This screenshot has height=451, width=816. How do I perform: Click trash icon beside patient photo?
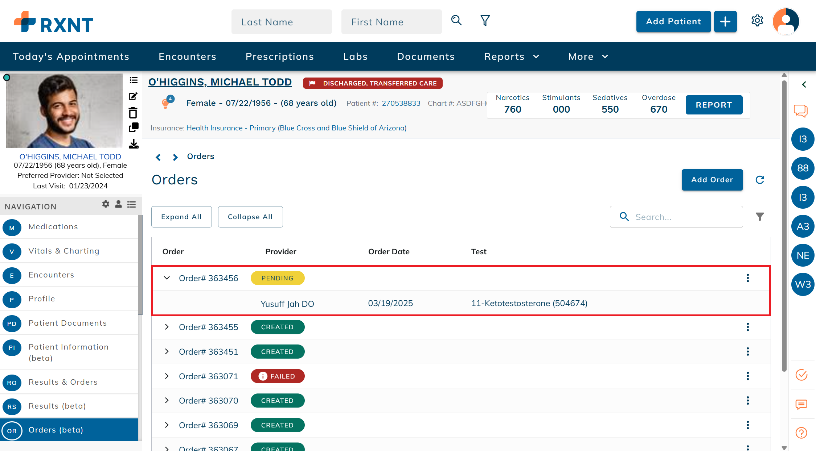coord(133,113)
